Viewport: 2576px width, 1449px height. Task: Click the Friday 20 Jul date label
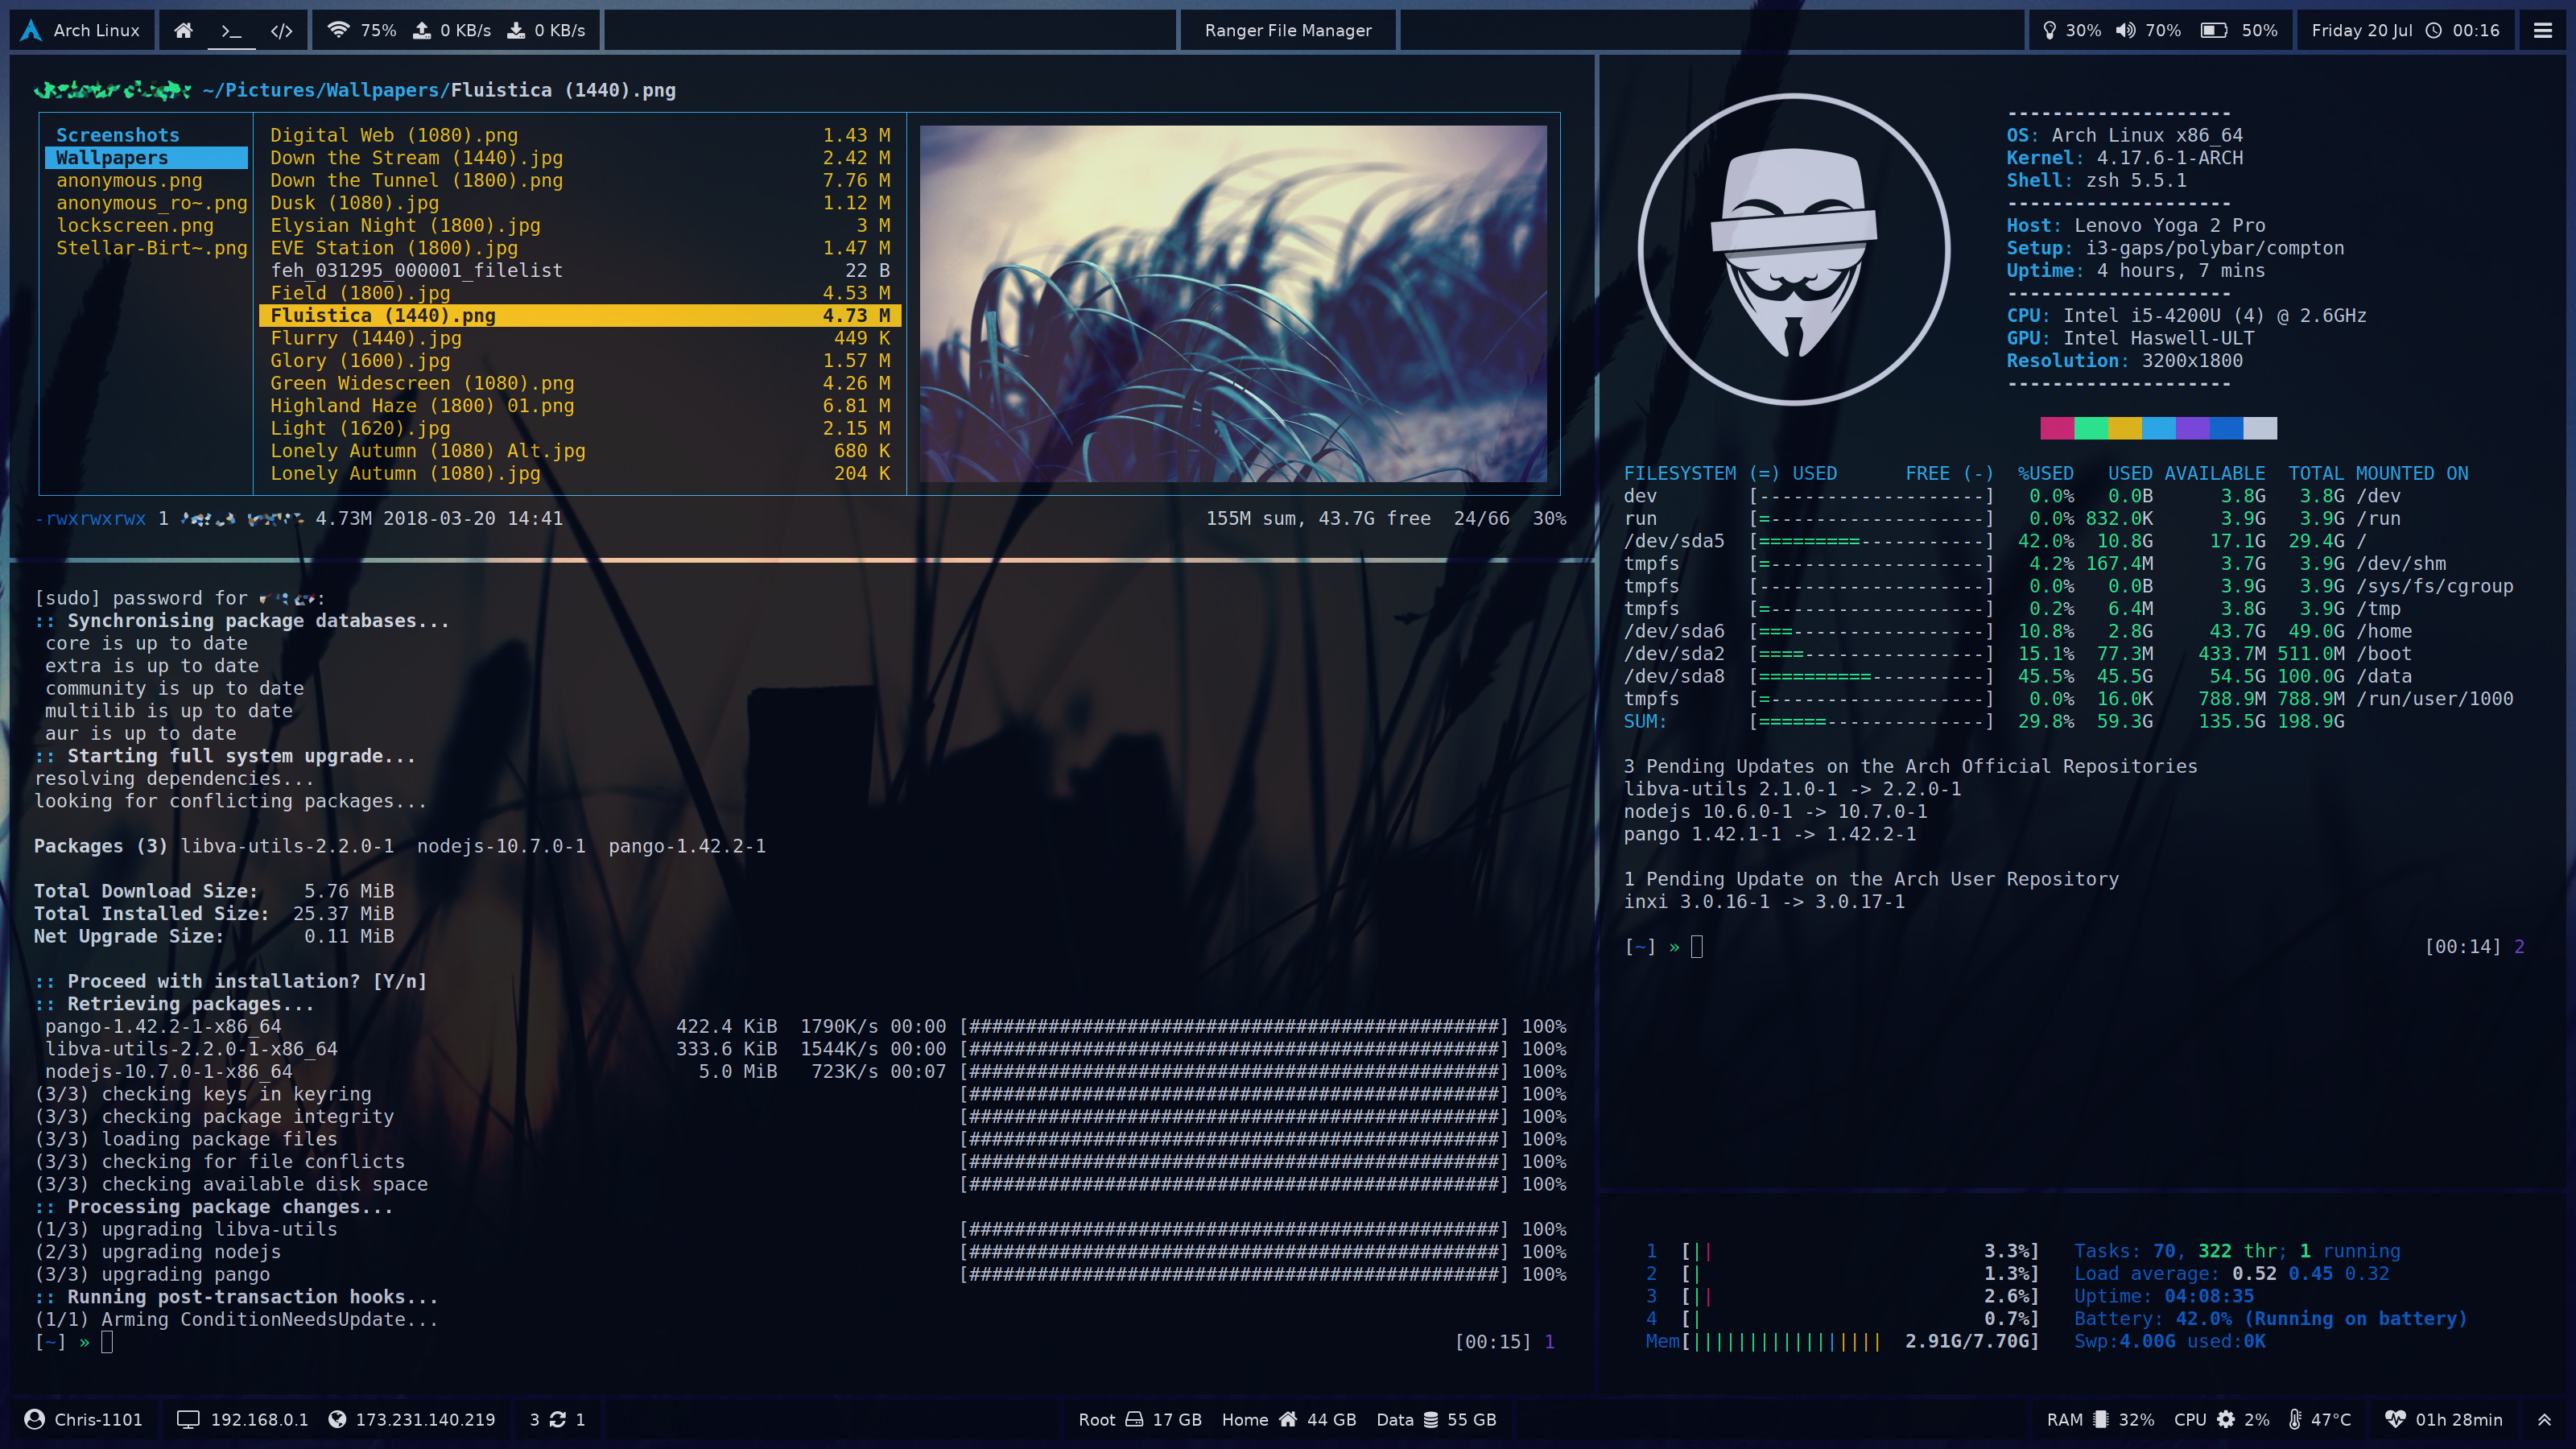pyautogui.click(x=2361, y=30)
